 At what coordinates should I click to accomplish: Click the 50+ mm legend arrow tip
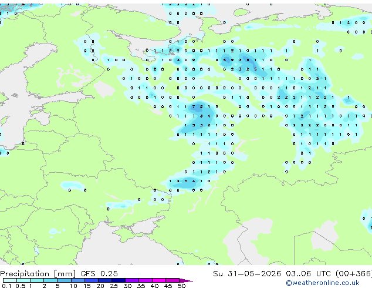pos(186,280)
